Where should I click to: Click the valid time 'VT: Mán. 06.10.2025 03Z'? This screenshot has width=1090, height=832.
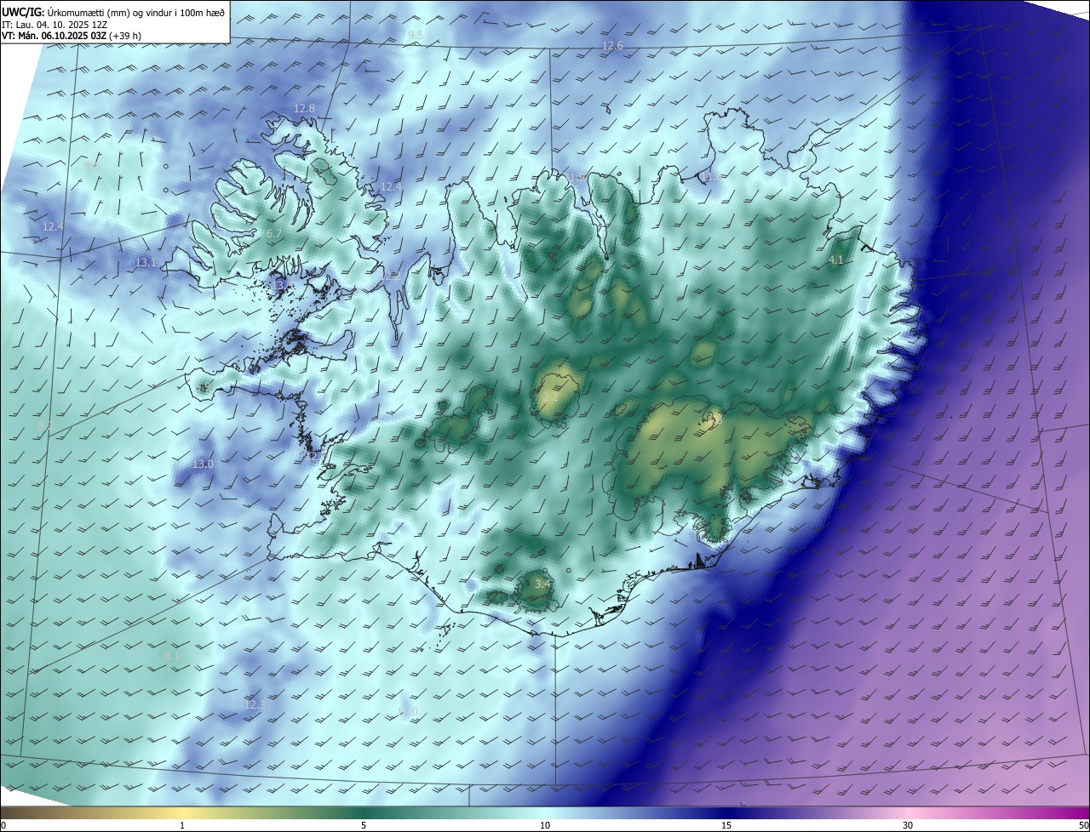[x=54, y=37]
